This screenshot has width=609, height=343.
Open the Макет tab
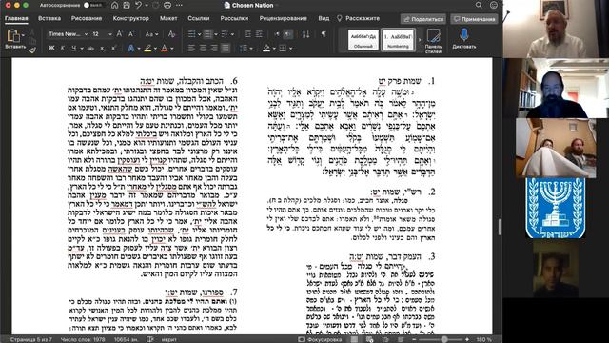coord(168,18)
